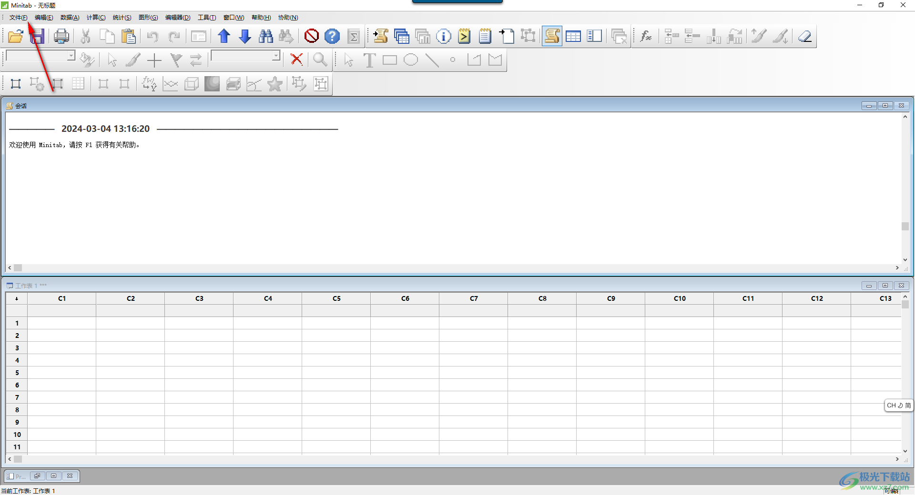Screen dimensions: 915x495
Task: Open the 计算(C) menu
Action: 96,18
